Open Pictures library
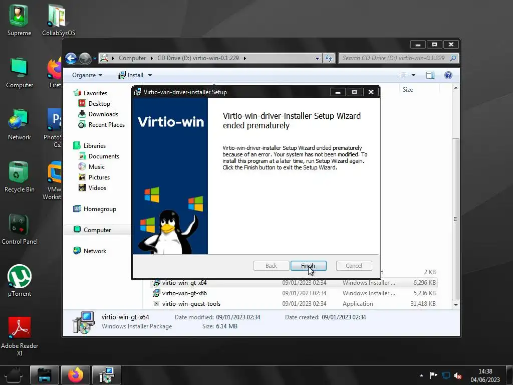 click(94, 177)
